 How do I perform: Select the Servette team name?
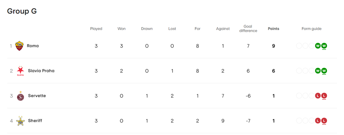(37, 96)
